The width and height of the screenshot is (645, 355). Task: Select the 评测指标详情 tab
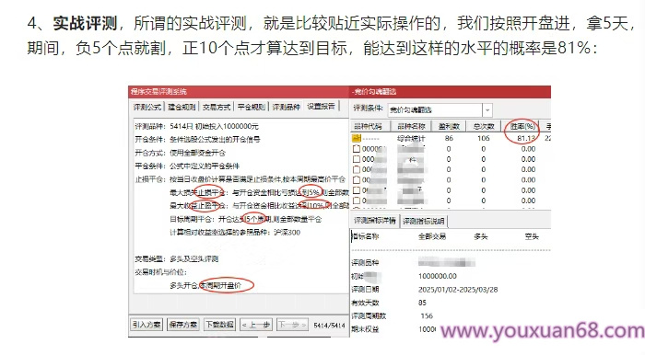(375, 221)
